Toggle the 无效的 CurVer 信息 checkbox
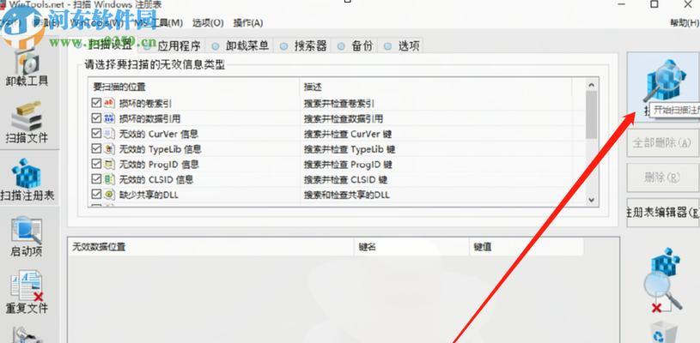The height and width of the screenshot is (343, 700). click(96, 134)
